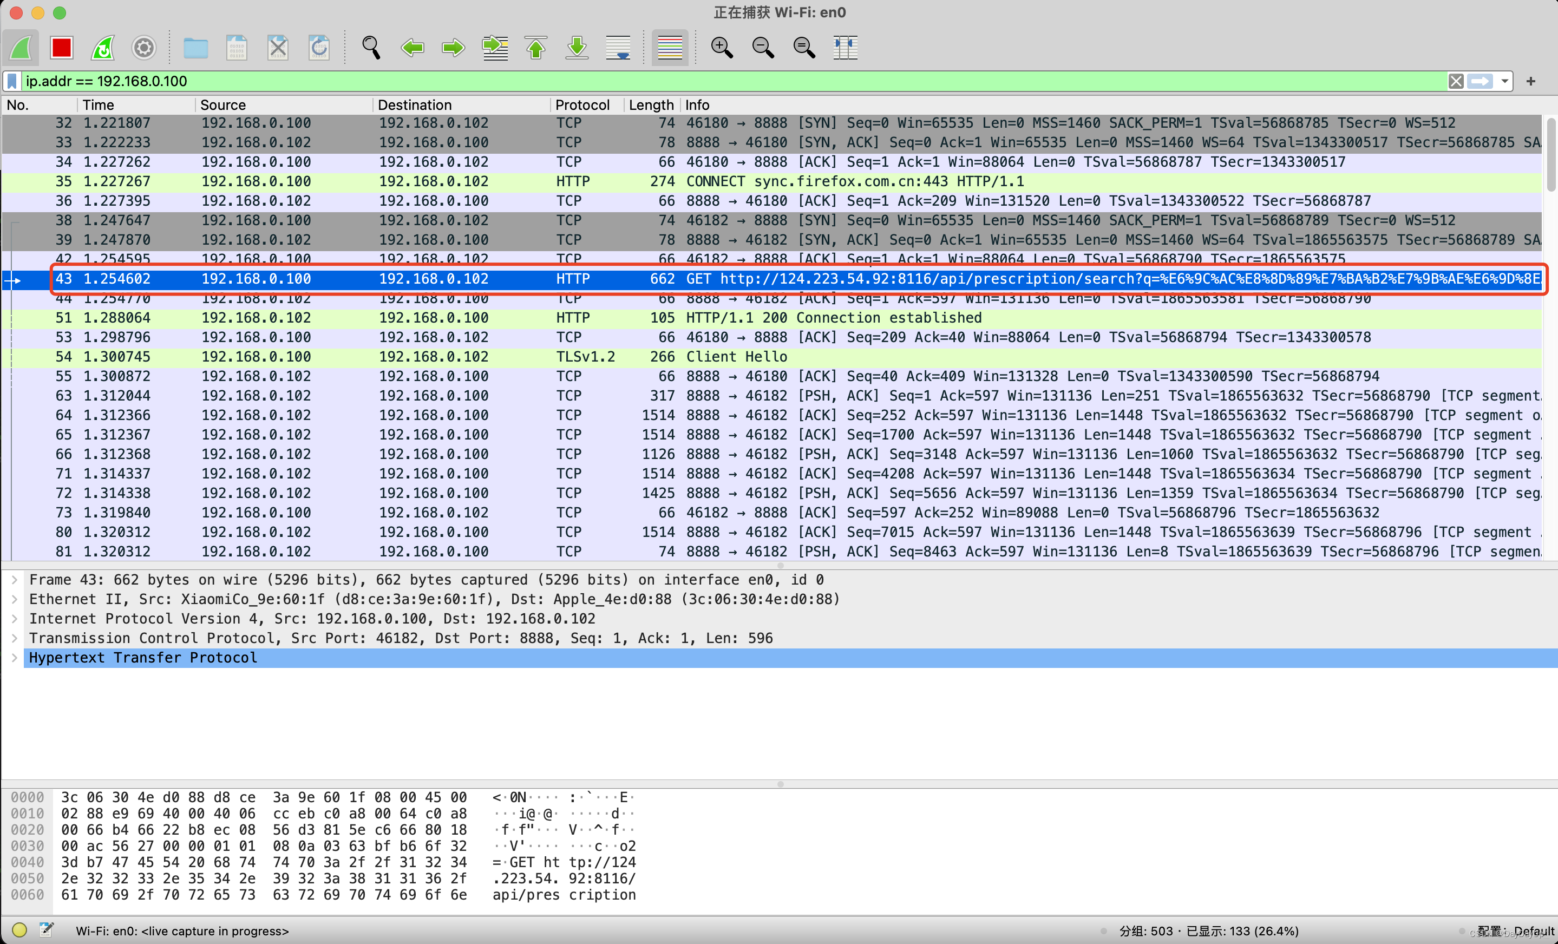
Task: Go to the first packet arrow
Action: coord(536,48)
